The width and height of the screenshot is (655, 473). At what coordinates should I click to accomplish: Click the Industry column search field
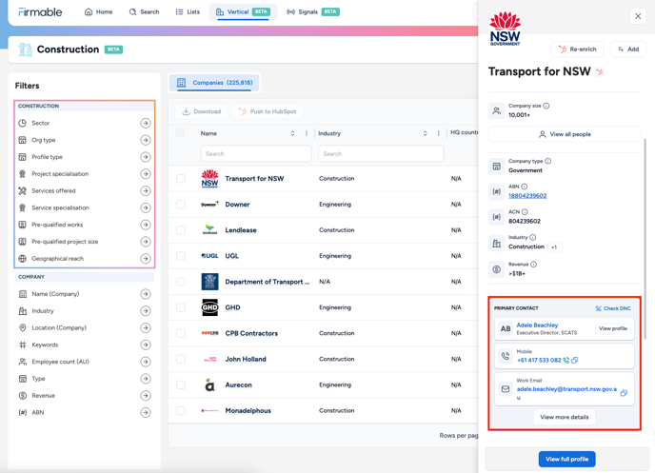(x=381, y=153)
